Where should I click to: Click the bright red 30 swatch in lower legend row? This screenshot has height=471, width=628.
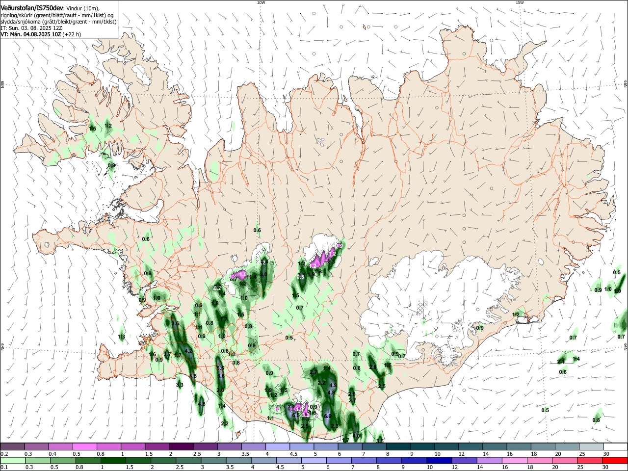615,460
